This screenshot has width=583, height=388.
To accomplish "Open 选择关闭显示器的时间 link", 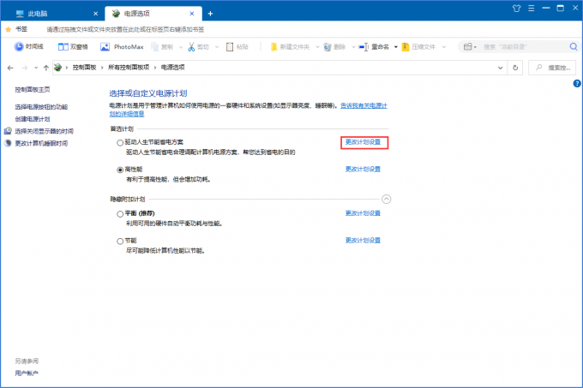I will 45,131.
